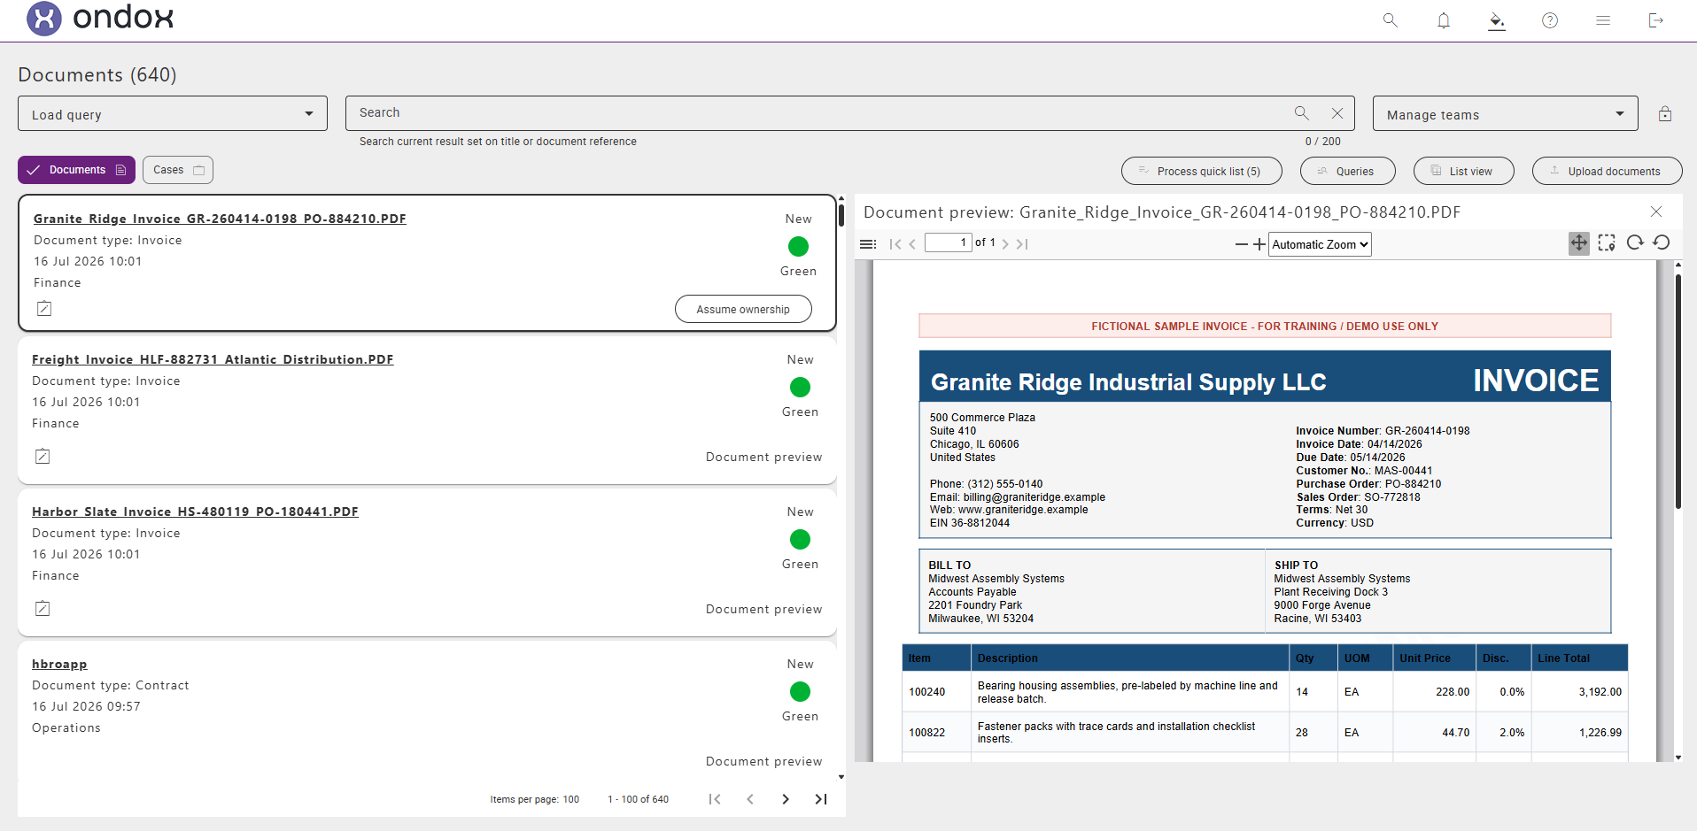Open Freight Invoice HLF-882731 Atlantic Distribution link
1697x831 pixels.
[213, 359]
